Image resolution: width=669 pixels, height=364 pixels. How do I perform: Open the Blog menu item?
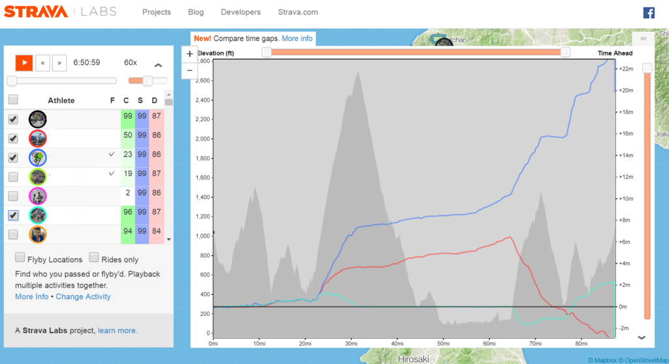(x=196, y=12)
